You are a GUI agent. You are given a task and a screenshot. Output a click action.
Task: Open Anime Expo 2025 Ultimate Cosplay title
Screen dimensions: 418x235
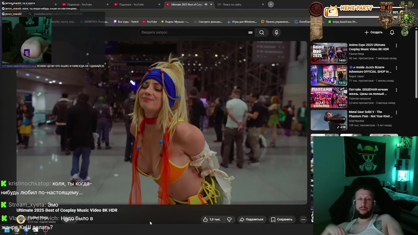[369, 47]
